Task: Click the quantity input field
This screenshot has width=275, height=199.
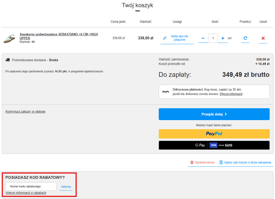Action: point(213,38)
